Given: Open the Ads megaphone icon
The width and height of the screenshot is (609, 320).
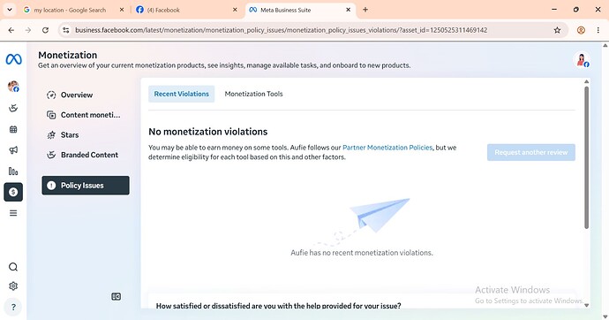Looking at the screenshot, I should coord(13,150).
